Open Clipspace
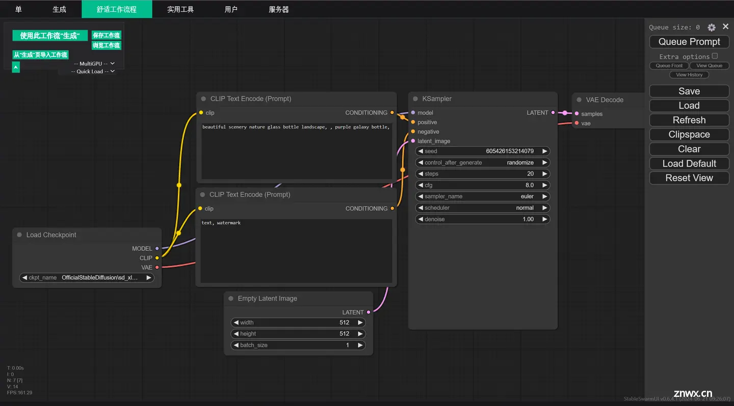Viewport: 734px width, 406px height. pyautogui.click(x=689, y=134)
